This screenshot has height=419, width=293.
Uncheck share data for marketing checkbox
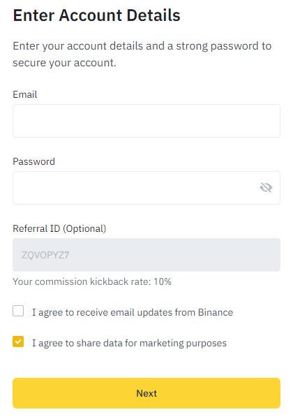click(18, 341)
